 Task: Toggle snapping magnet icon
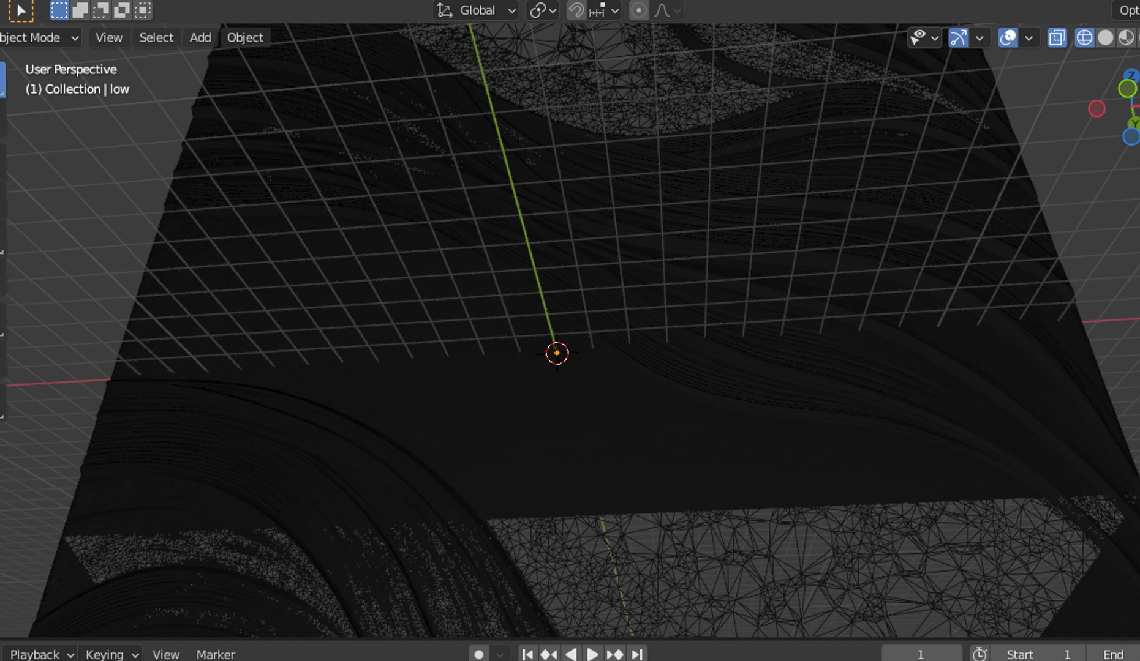[576, 10]
